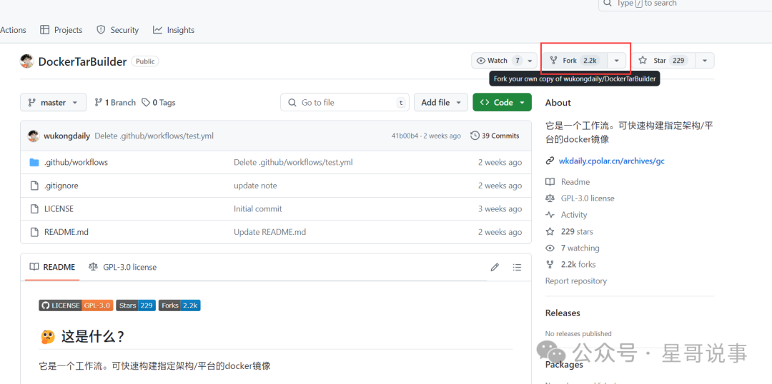Switch to the Actions tab
Image resolution: width=772 pixels, height=384 pixels.
click(x=13, y=30)
